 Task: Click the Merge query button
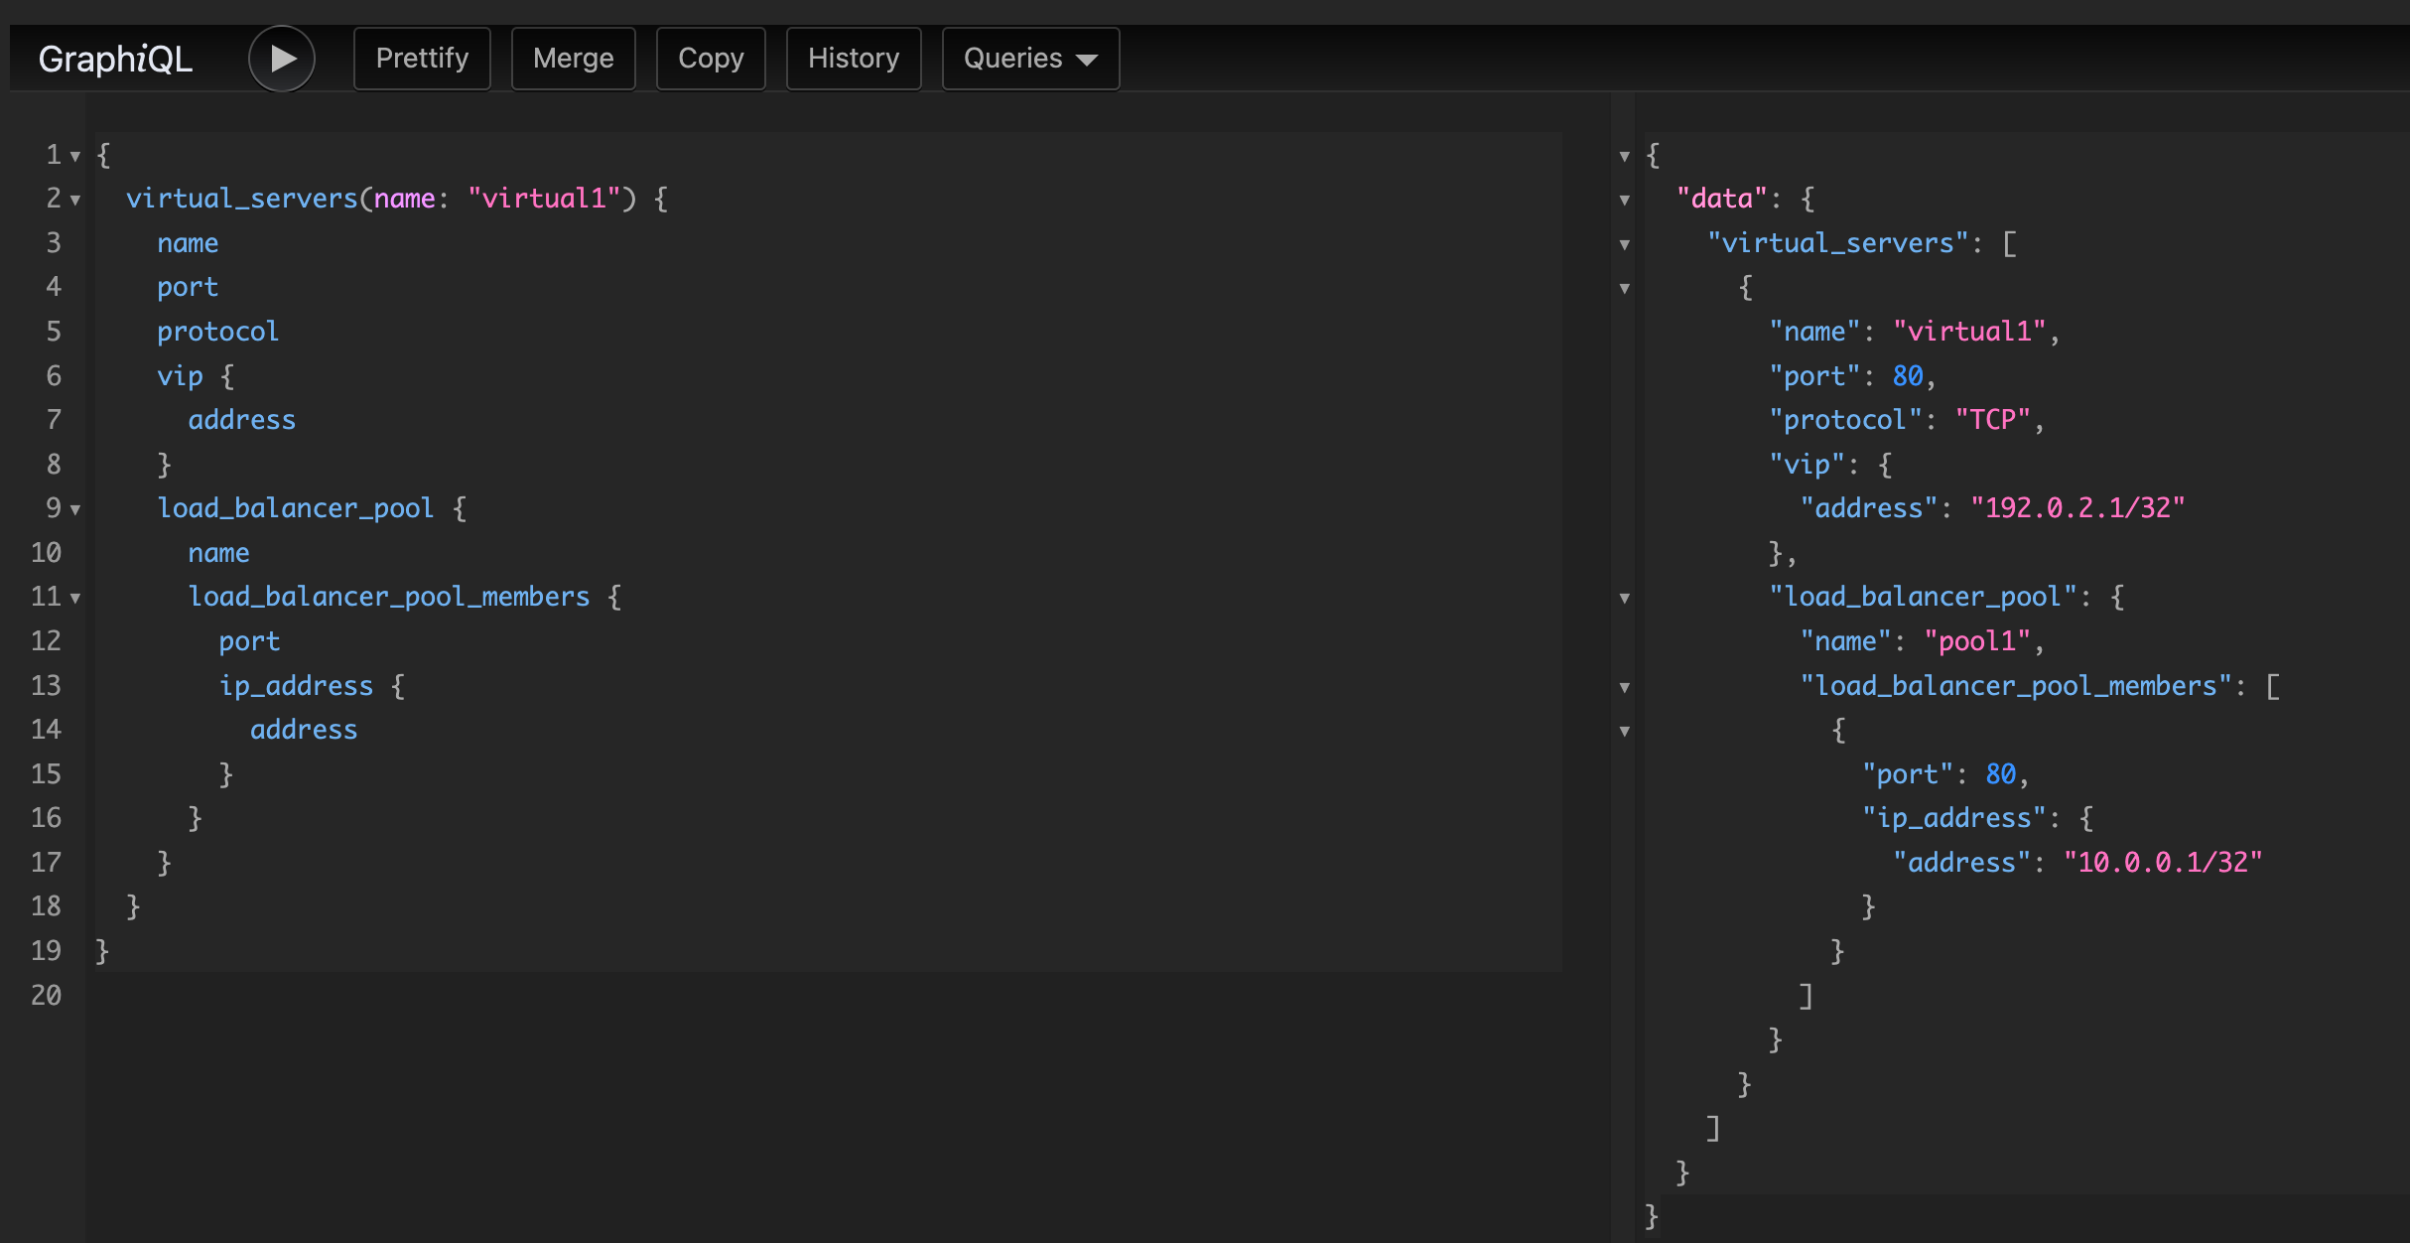[x=573, y=59]
